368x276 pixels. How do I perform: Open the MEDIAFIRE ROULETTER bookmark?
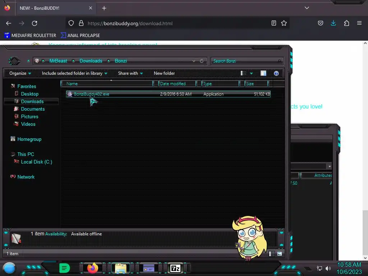pyautogui.click(x=30, y=36)
